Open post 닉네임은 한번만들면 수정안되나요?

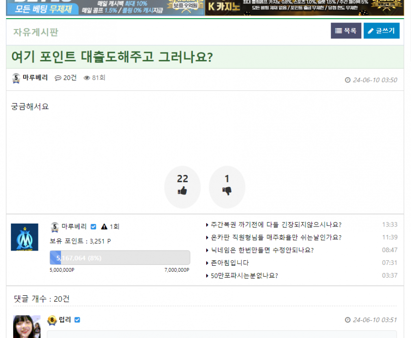[262, 251]
